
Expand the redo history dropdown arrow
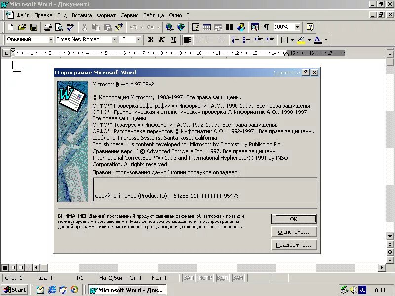158,27
